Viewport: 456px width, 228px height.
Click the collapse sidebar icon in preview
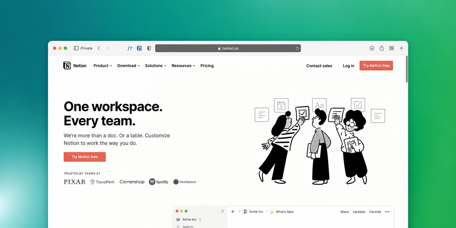[x=222, y=211]
